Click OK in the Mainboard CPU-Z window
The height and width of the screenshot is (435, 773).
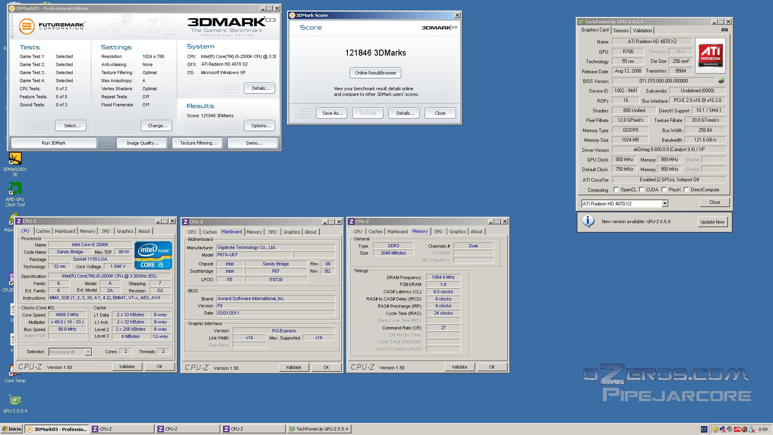pos(326,367)
